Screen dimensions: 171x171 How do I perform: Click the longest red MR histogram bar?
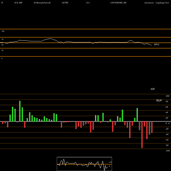point(142,135)
